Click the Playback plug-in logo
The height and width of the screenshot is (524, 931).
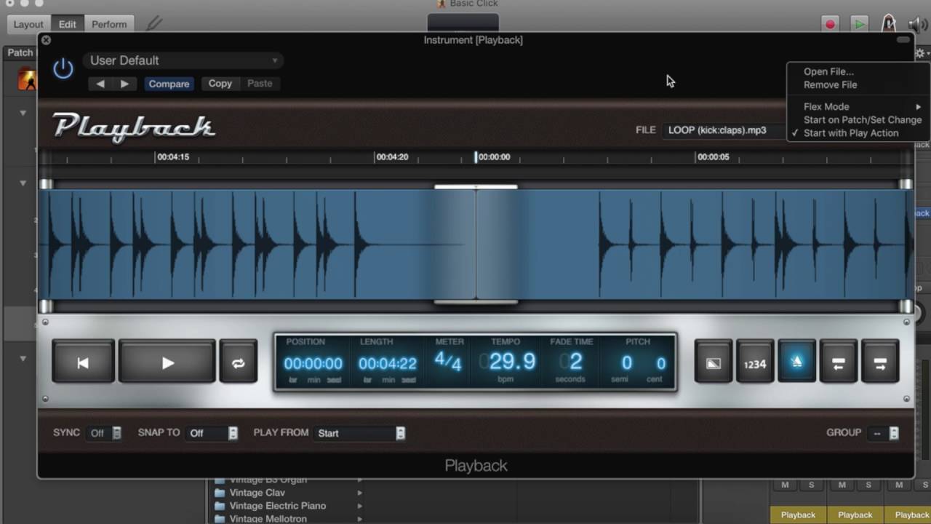(135, 127)
